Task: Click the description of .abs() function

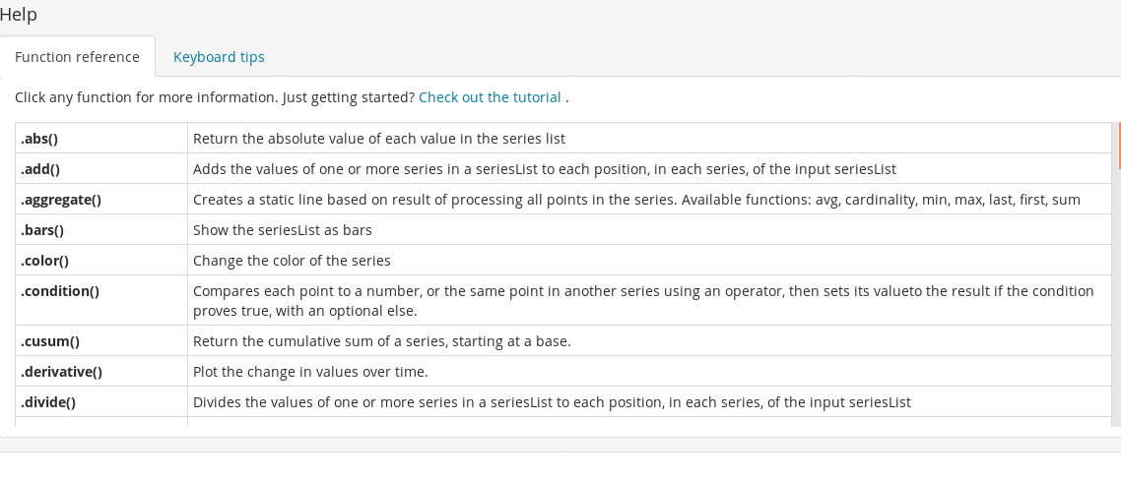Action: 379,139
